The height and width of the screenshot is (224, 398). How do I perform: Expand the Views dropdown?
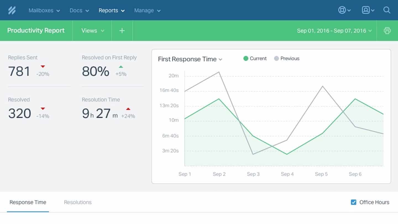tap(93, 31)
